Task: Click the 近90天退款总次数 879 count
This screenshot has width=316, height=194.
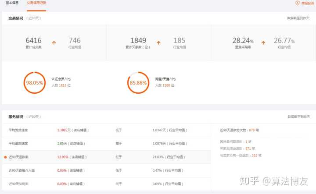Action: coord(251,130)
